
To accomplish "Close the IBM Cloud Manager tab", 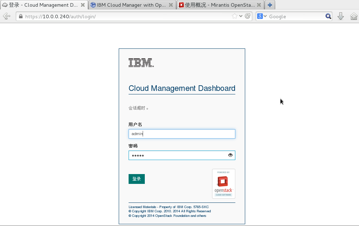I will tap(171, 5).
